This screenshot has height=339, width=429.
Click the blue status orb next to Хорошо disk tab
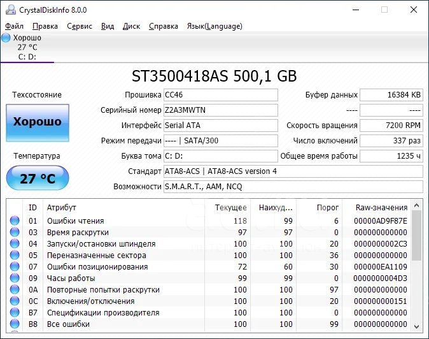(x=6, y=38)
